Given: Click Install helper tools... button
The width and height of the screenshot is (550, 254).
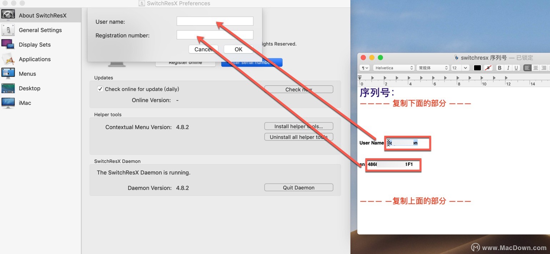Looking at the screenshot, I should point(299,126).
